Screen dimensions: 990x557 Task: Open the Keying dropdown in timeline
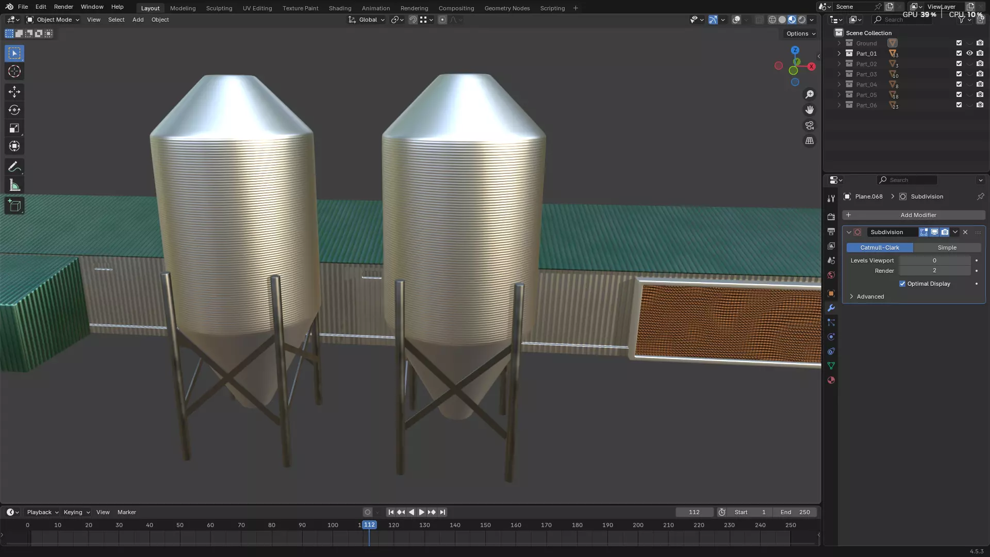click(x=76, y=512)
